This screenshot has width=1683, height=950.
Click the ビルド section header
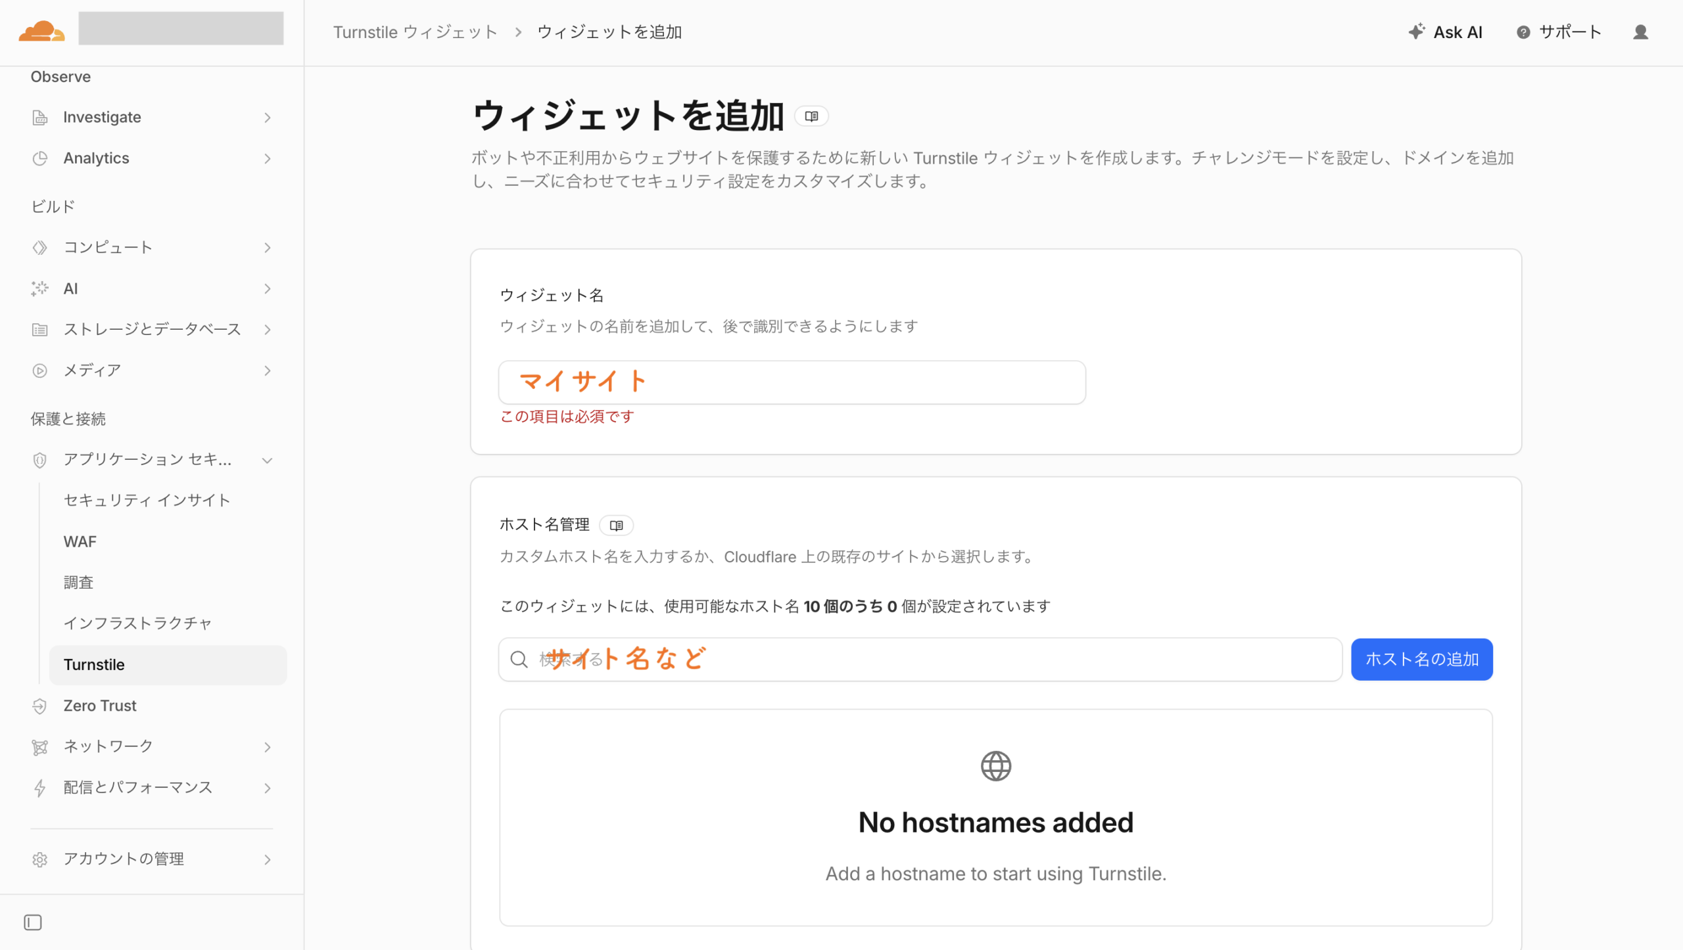pyautogui.click(x=53, y=207)
